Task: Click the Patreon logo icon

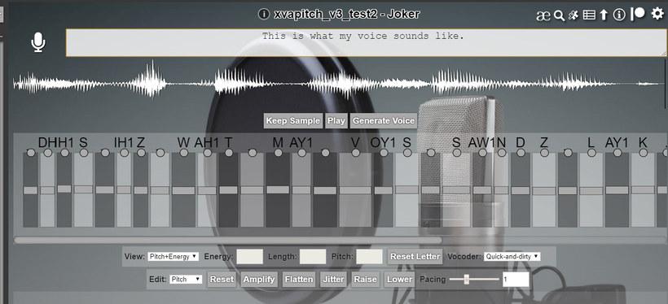Action: [x=638, y=14]
